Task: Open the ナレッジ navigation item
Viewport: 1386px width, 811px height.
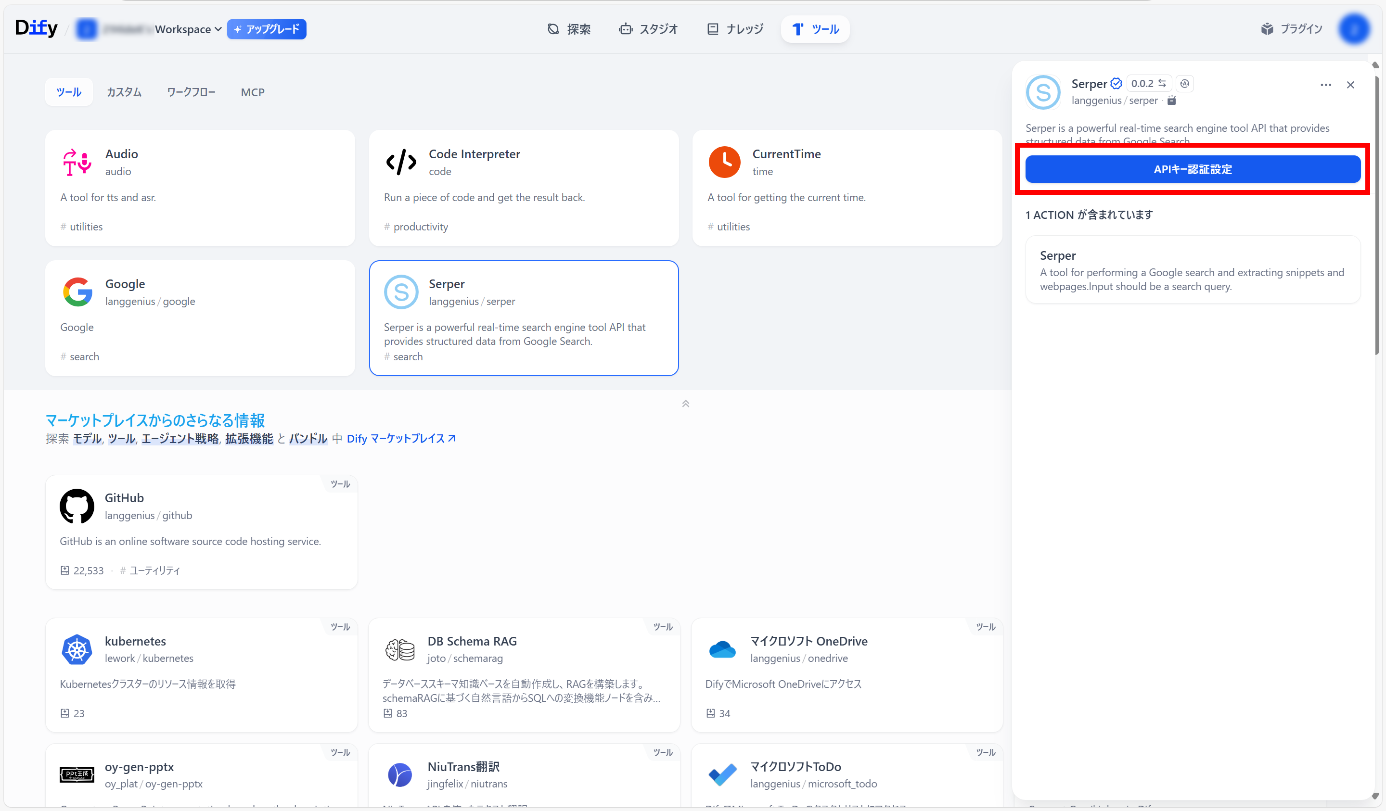Action: [x=735, y=29]
